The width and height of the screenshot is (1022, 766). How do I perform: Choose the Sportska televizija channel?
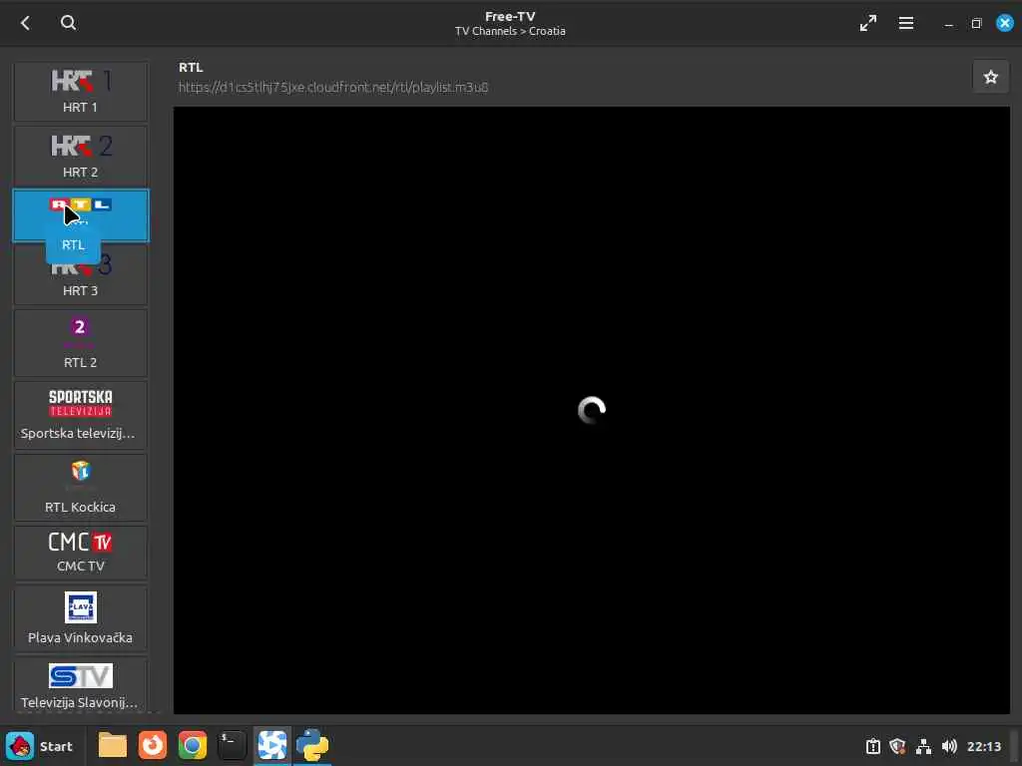80,415
